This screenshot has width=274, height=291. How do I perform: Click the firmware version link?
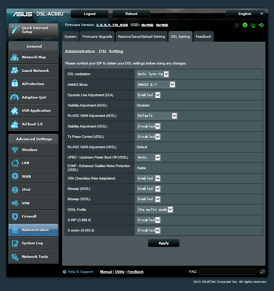[112, 25]
